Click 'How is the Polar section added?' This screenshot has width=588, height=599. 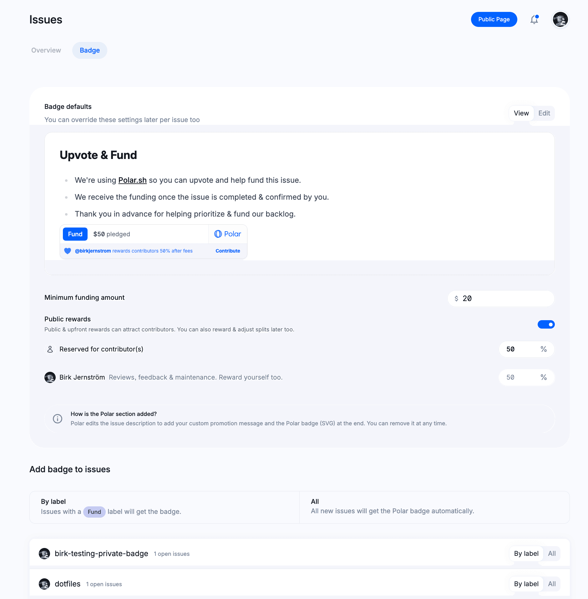tap(114, 414)
